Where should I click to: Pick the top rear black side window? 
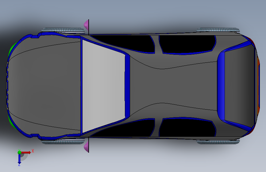187,44
